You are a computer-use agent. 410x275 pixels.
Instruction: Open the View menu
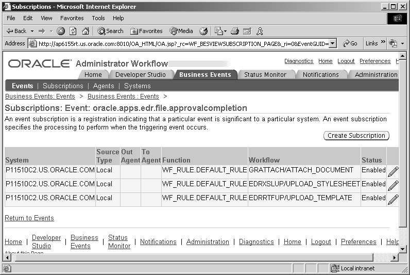point(46,18)
